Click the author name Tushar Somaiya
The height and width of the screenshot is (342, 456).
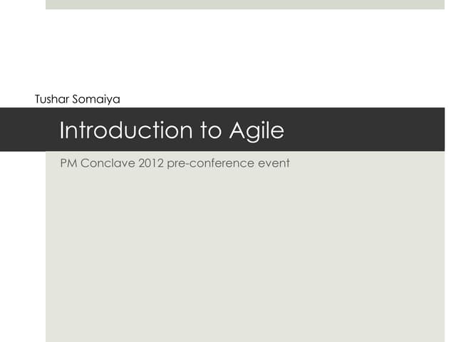tap(77, 99)
